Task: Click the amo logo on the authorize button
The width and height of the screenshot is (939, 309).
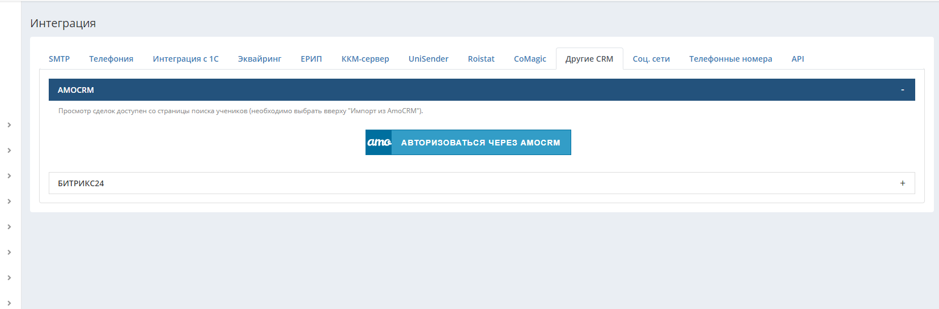Action: pyautogui.click(x=379, y=143)
